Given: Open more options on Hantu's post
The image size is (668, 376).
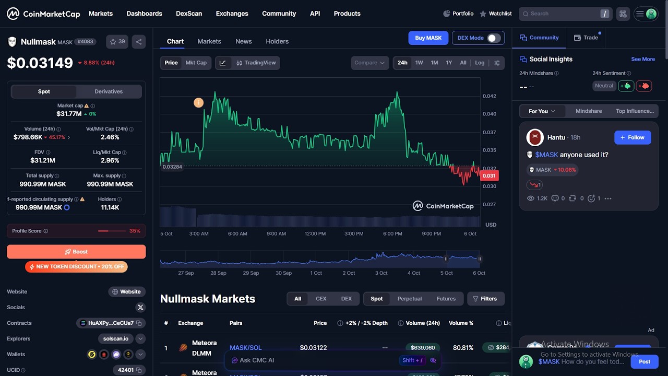Looking at the screenshot, I should pyautogui.click(x=607, y=198).
